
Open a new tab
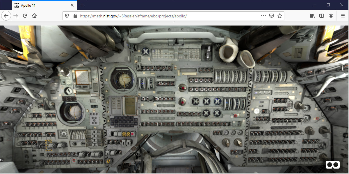click(x=82, y=5)
